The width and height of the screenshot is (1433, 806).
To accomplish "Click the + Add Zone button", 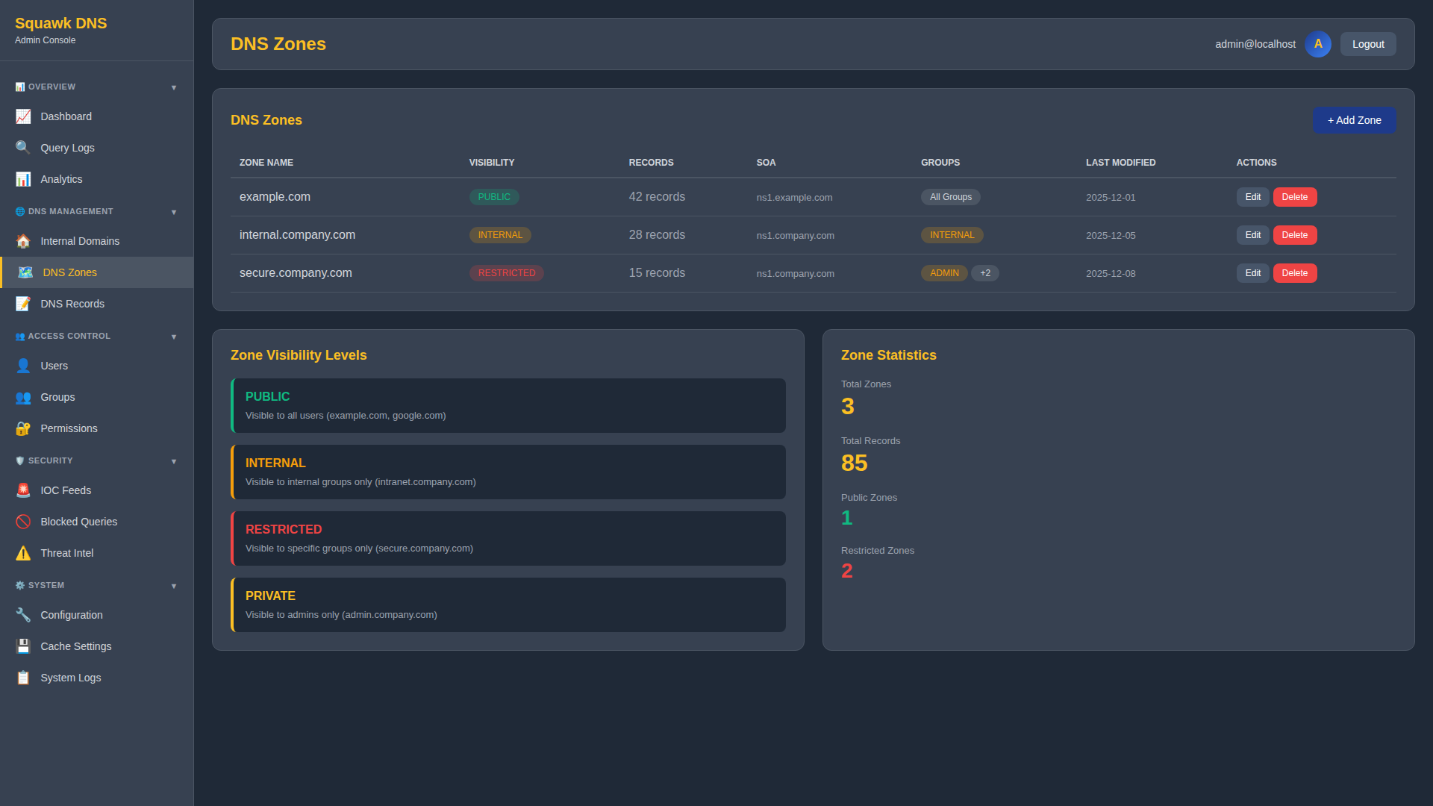I will [x=1354, y=120].
